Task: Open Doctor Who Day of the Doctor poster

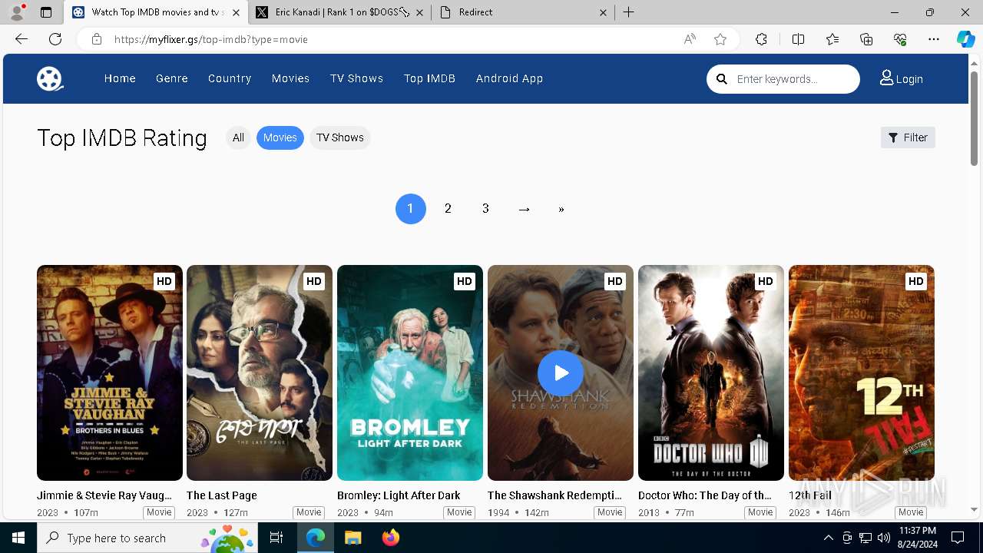Action: pyautogui.click(x=711, y=373)
